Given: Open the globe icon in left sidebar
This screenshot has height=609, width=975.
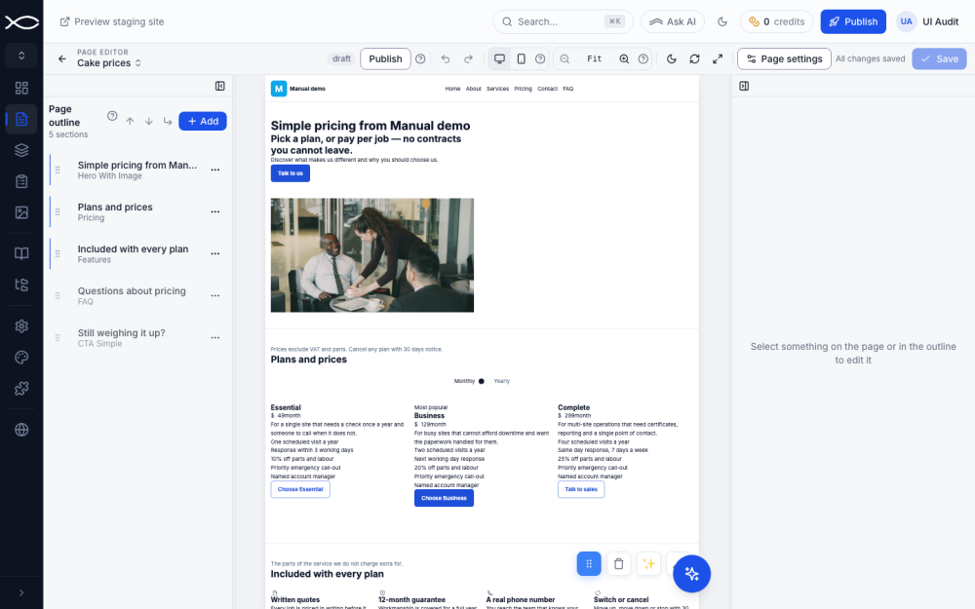Looking at the screenshot, I should (21, 430).
